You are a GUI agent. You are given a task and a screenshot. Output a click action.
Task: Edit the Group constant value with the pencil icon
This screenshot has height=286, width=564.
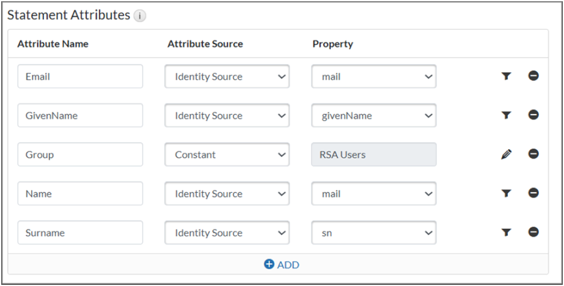(x=506, y=154)
